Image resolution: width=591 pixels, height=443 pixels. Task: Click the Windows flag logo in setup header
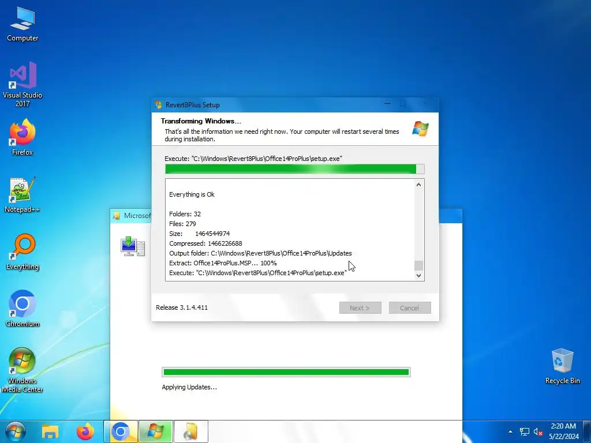[x=420, y=129]
